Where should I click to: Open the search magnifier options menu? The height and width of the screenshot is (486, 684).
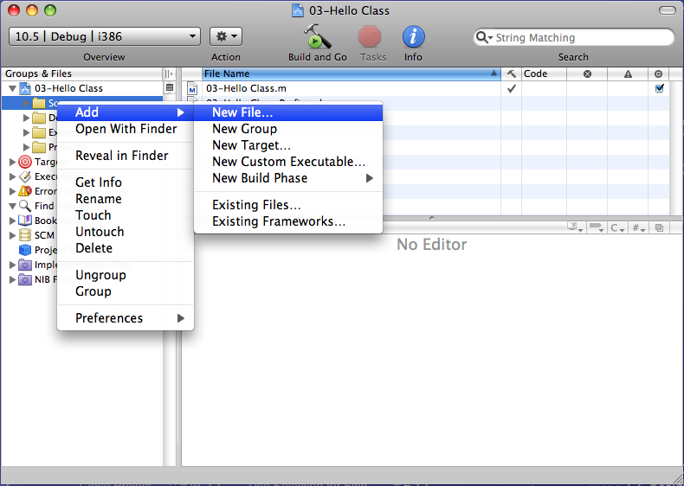[x=483, y=37]
